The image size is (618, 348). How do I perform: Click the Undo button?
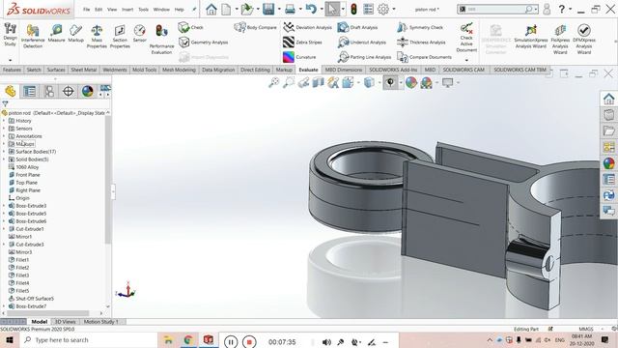coord(311,9)
